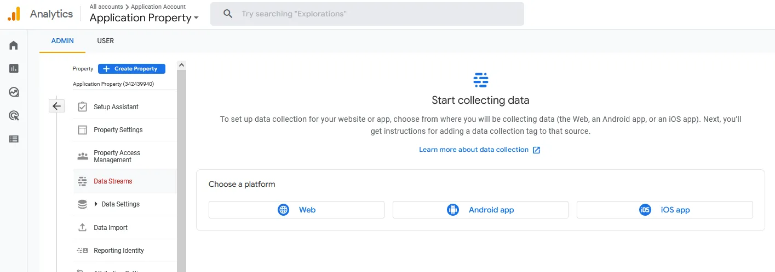Click the Android robot icon
The image size is (775, 272).
click(x=453, y=210)
